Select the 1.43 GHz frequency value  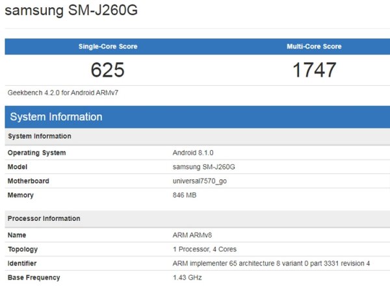tap(188, 278)
